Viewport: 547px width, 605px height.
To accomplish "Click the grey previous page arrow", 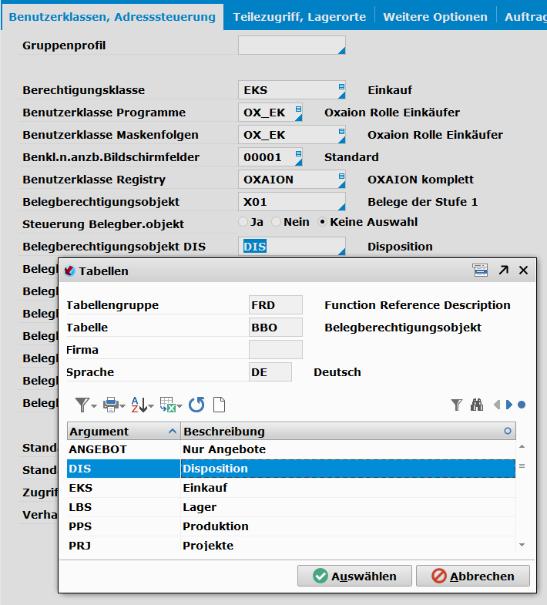I will (497, 405).
